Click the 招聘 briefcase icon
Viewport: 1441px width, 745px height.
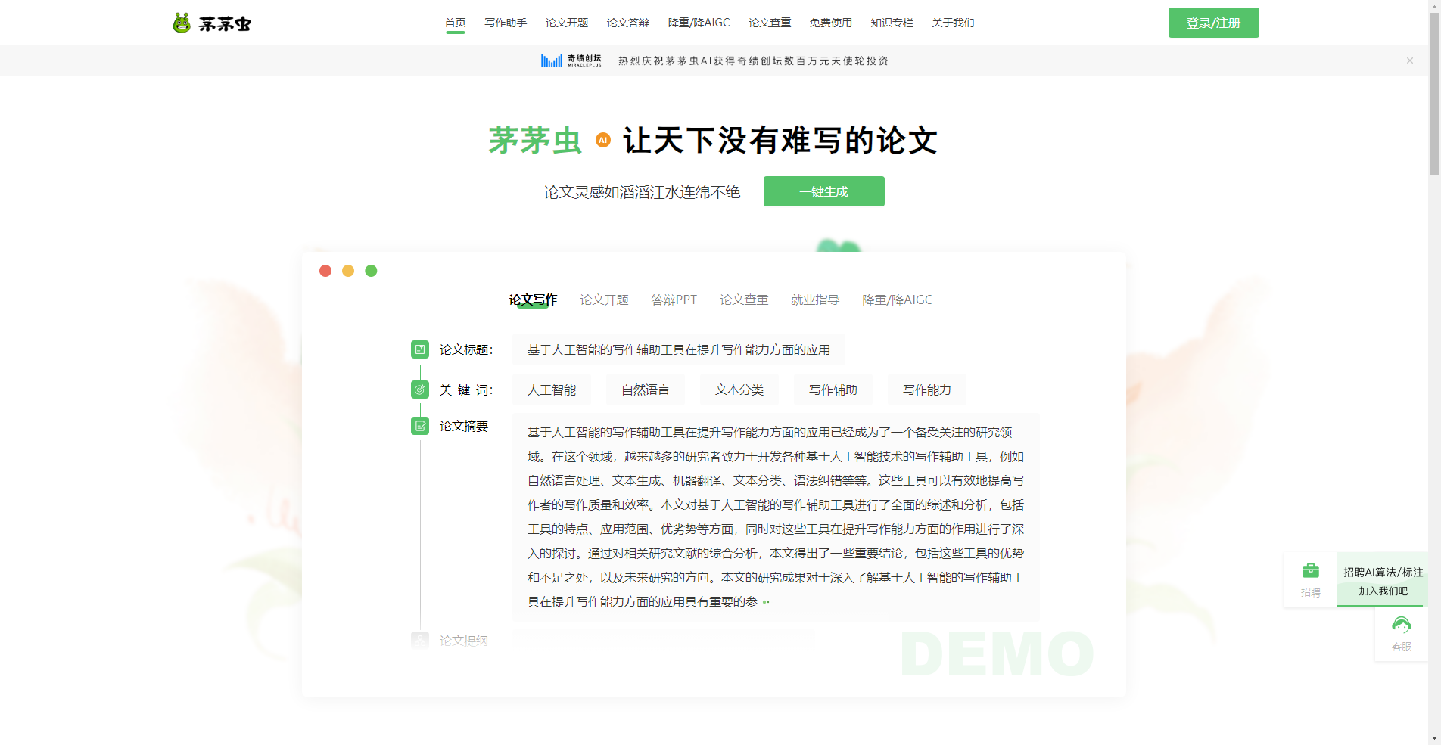pyautogui.click(x=1311, y=570)
